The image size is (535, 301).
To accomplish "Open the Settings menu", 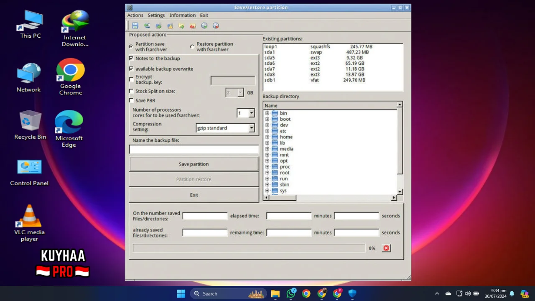I will click(156, 15).
